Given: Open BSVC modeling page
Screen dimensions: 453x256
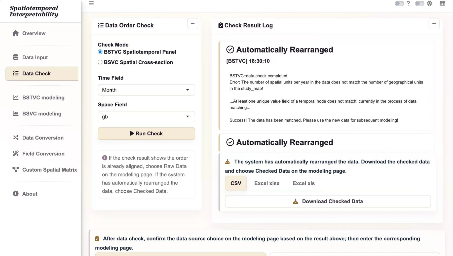Looking at the screenshot, I should click(42, 114).
